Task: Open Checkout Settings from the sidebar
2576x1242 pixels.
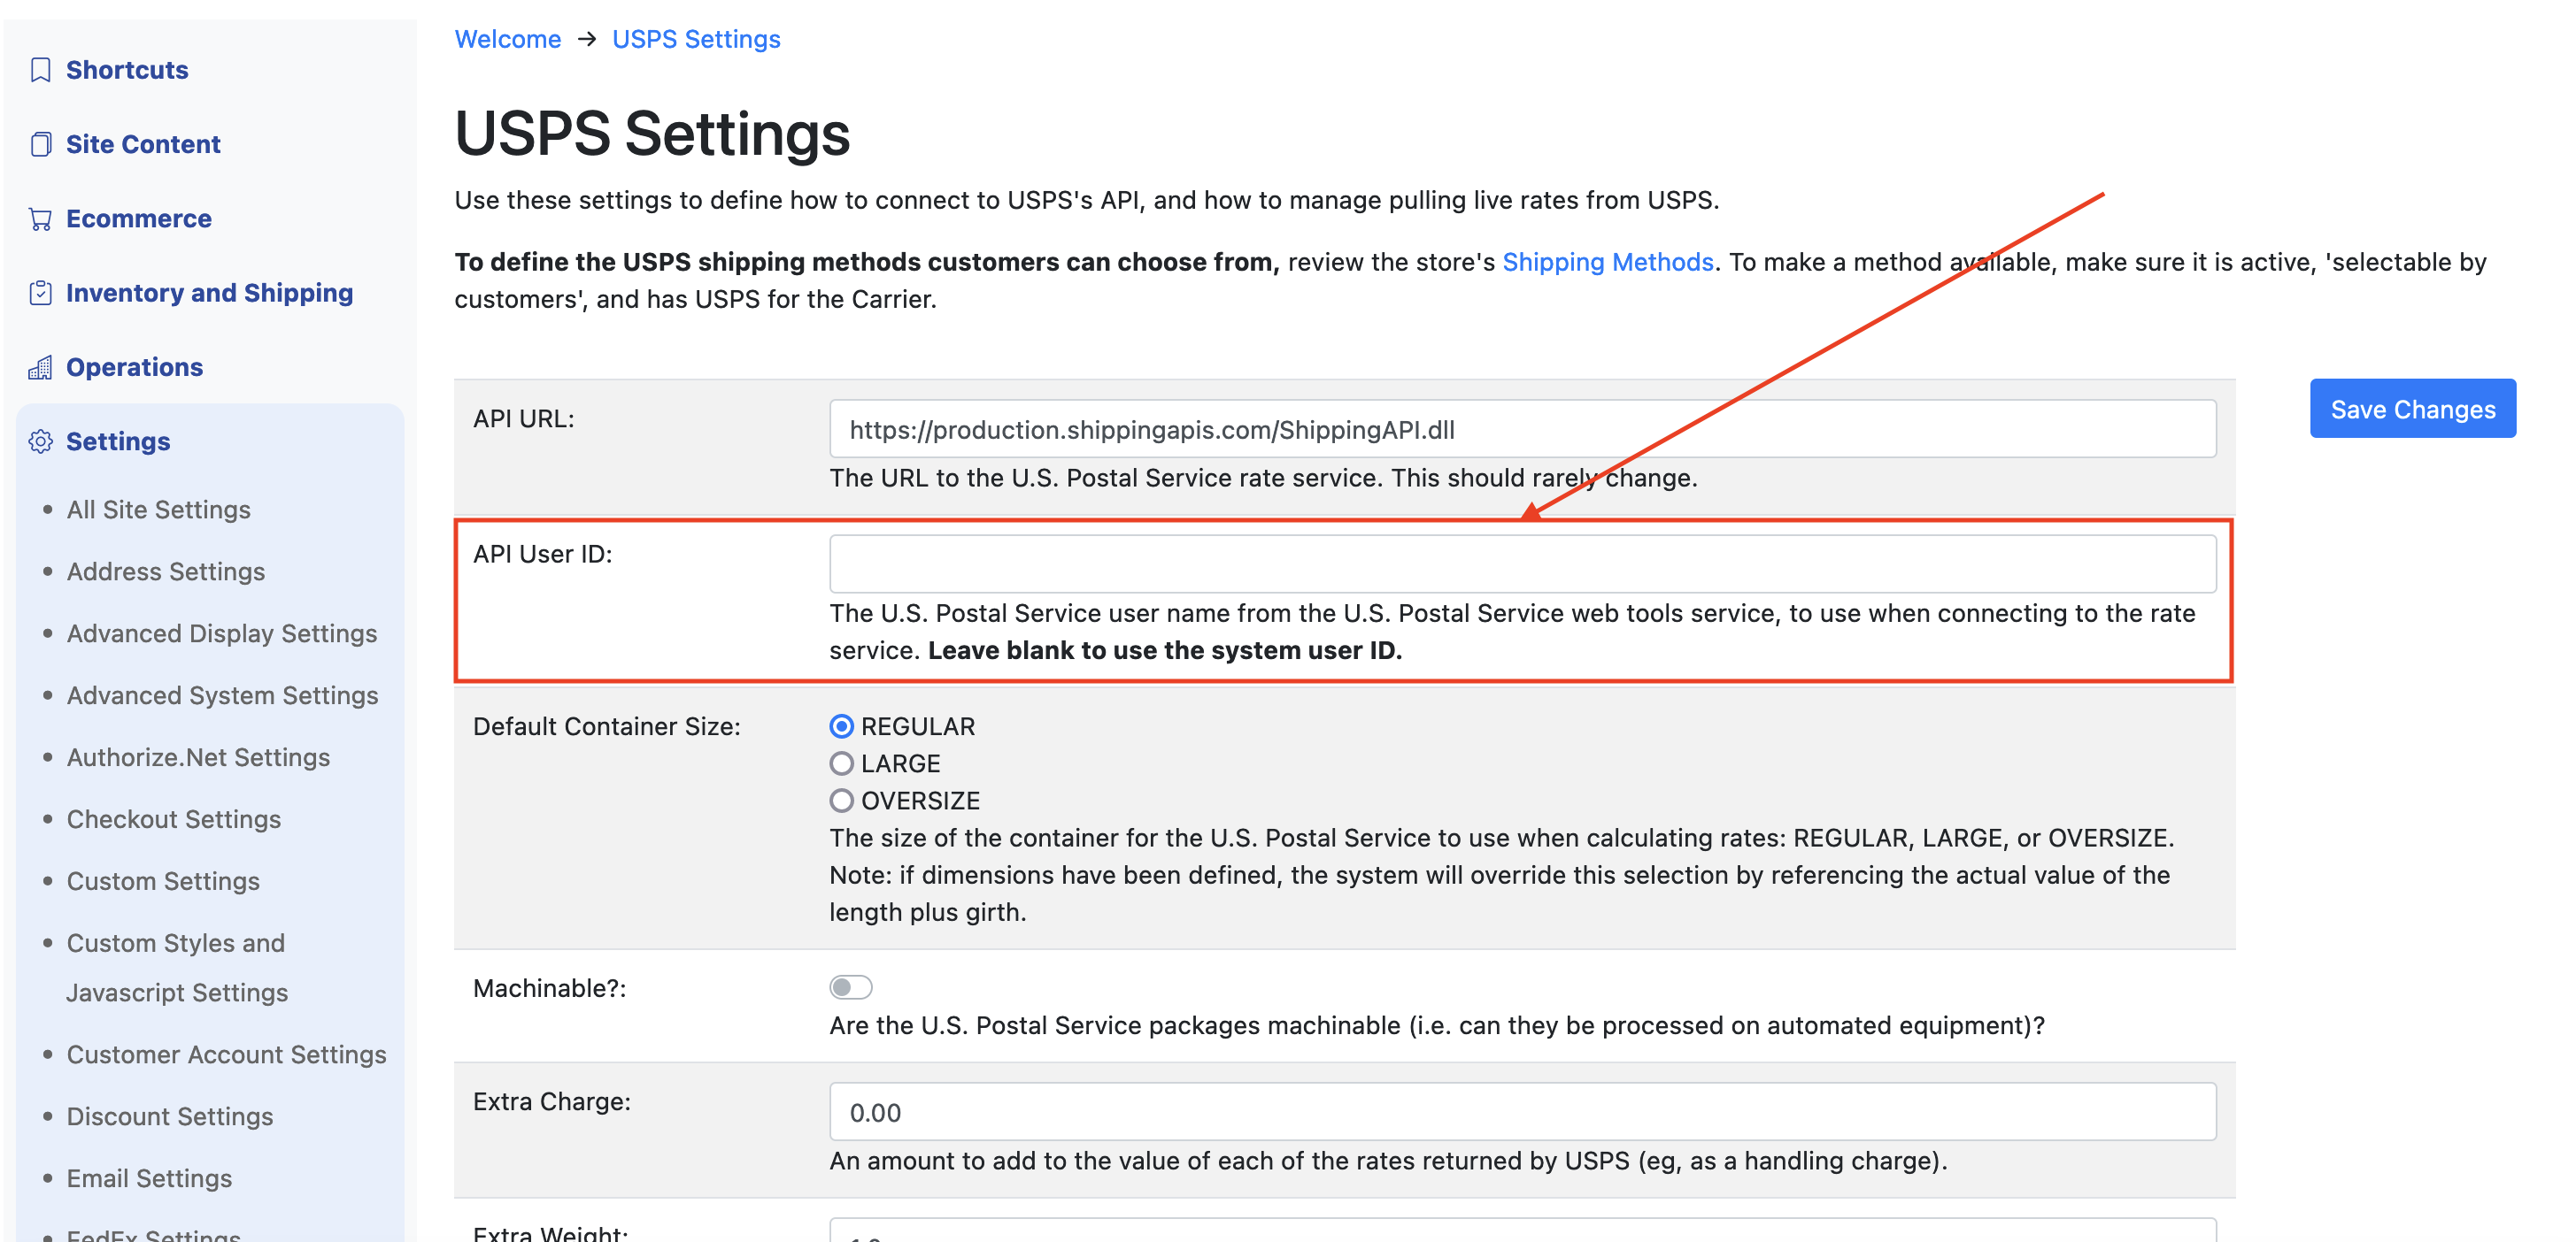Action: point(174,818)
